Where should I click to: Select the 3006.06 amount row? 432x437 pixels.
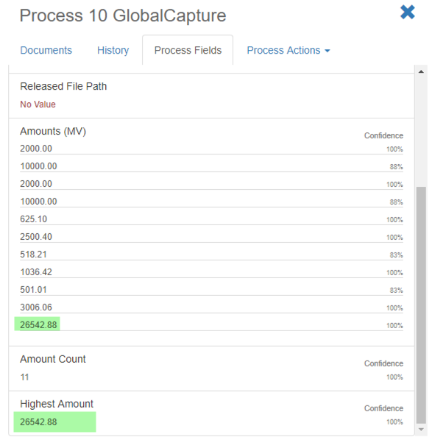click(211, 307)
